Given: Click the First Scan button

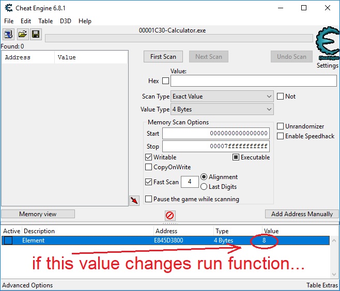Looking at the screenshot, I should coord(163,57).
